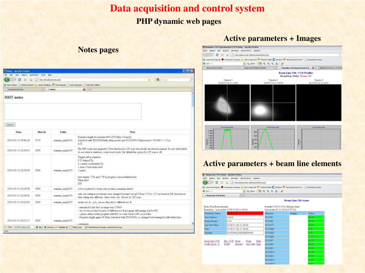This screenshot has width=365, height=273.
Task: Click the green back arrow in Notes browser
Action: (7, 80)
